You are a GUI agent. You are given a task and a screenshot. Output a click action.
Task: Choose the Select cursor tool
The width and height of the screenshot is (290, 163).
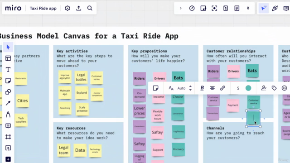[x=8, y=47]
